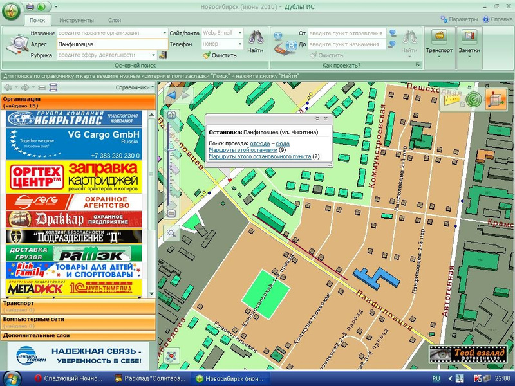Click the heart icon at map bottom left
515x386 pixels.
coord(171,356)
